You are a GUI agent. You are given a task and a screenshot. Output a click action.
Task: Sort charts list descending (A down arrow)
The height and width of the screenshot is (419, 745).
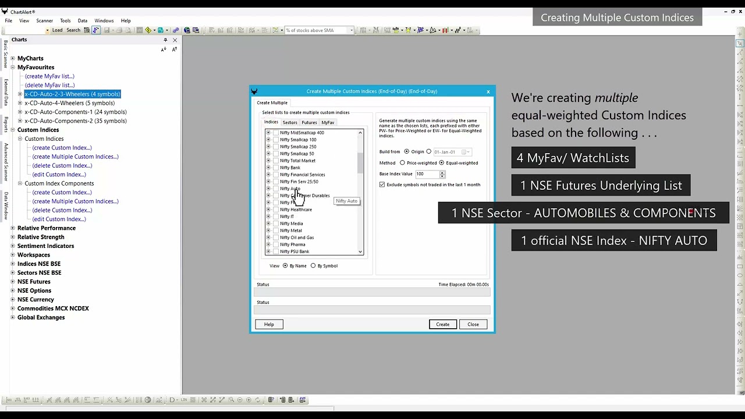[x=164, y=49]
